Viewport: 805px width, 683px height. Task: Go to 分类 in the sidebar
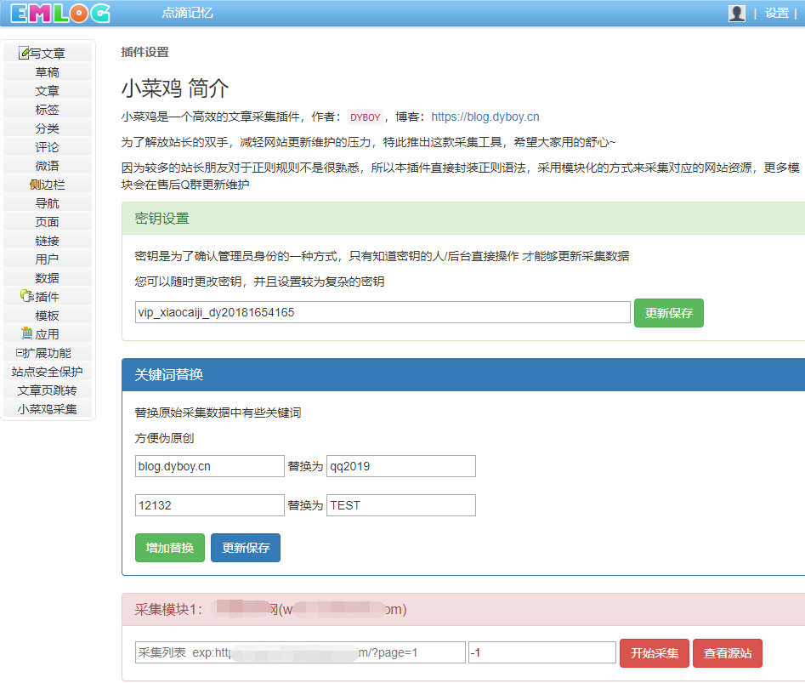(48, 128)
